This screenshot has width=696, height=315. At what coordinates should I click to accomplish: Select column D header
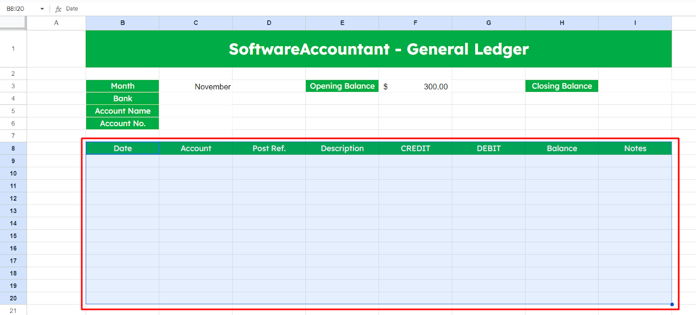269,23
